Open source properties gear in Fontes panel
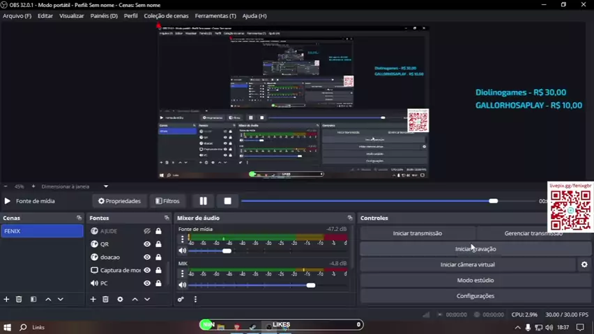This screenshot has height=334, width=594. click(x=120, y=299)
